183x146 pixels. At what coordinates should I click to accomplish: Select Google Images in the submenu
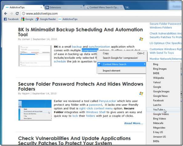point(163,91)
